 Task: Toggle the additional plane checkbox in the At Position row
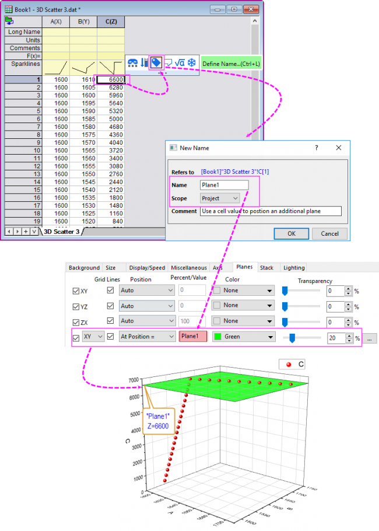[76, 338]
